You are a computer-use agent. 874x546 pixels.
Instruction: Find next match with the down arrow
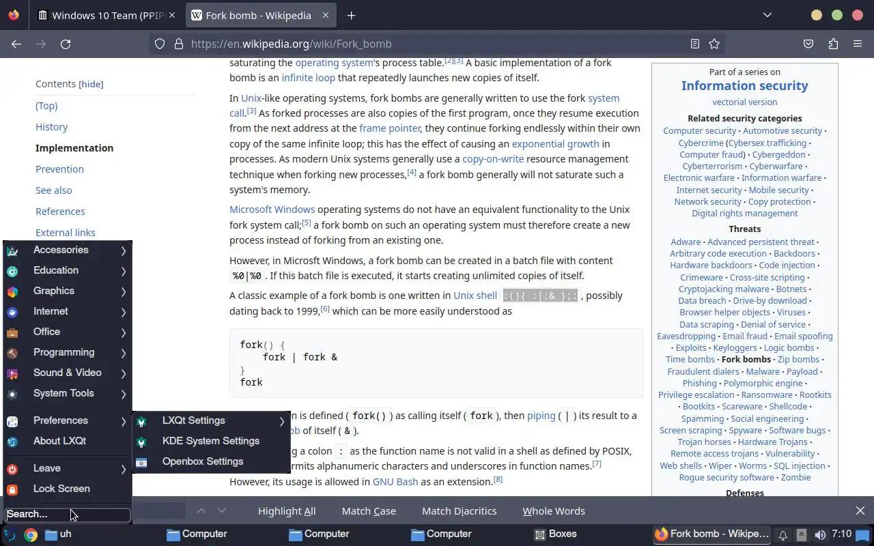(x=222, y=511)
